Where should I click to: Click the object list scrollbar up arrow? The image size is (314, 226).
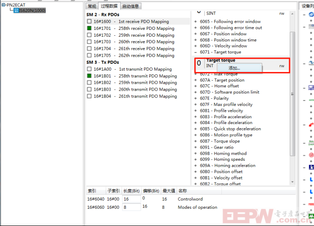point(292,14)
